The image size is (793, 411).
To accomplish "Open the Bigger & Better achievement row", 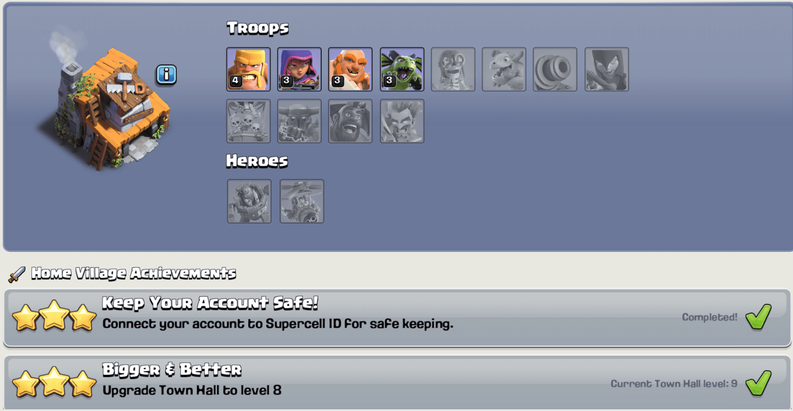I will tap(397, 383).
